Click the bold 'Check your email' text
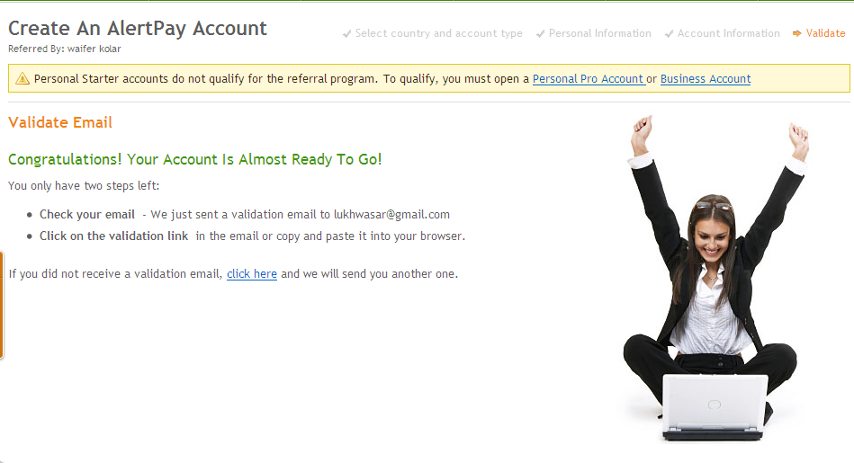The image size is (854, 463). 87,214
